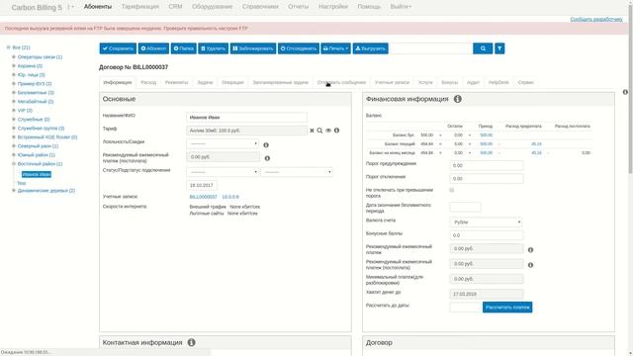View tariff details with the eye icon
This screenshot has height=356, width=633.
328,131
